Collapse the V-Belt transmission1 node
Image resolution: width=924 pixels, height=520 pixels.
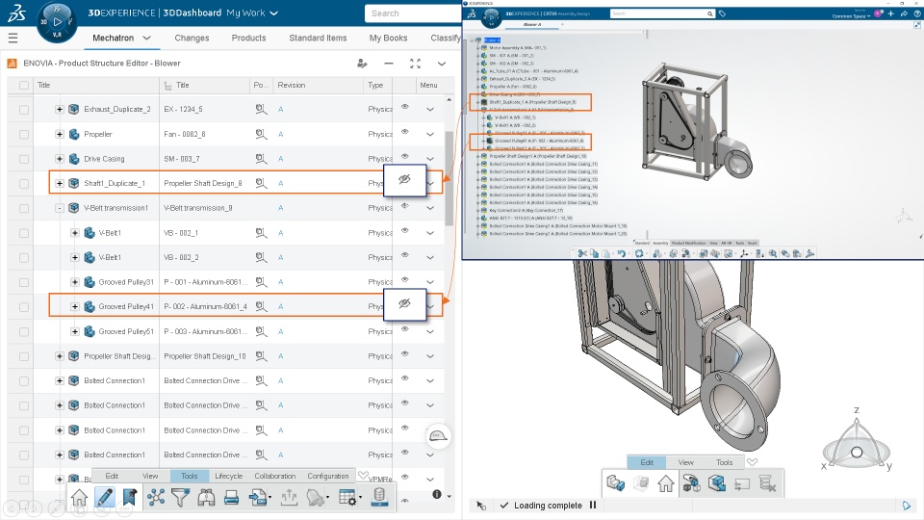60,208
